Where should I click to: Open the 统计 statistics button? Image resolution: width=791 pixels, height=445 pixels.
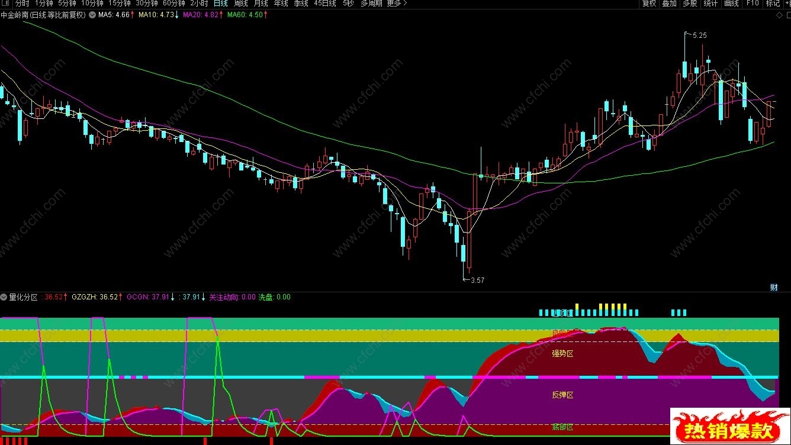coord(710,4)
